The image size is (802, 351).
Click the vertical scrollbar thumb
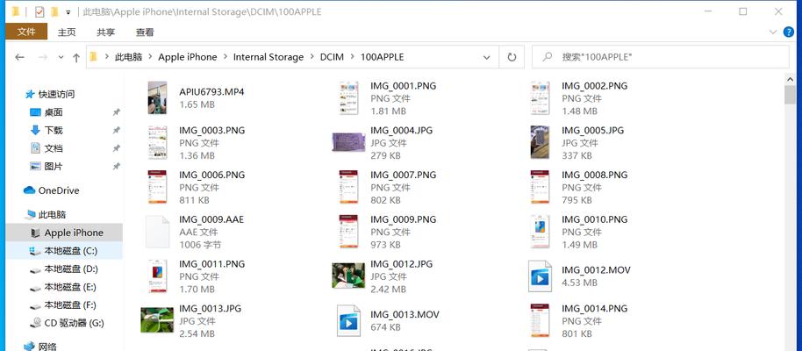[791, 95]
